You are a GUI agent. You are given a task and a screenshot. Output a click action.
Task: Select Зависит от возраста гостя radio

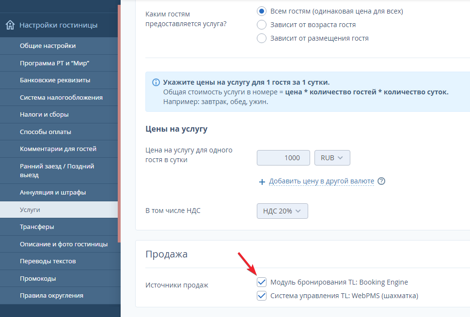click(x=262, y=25)
